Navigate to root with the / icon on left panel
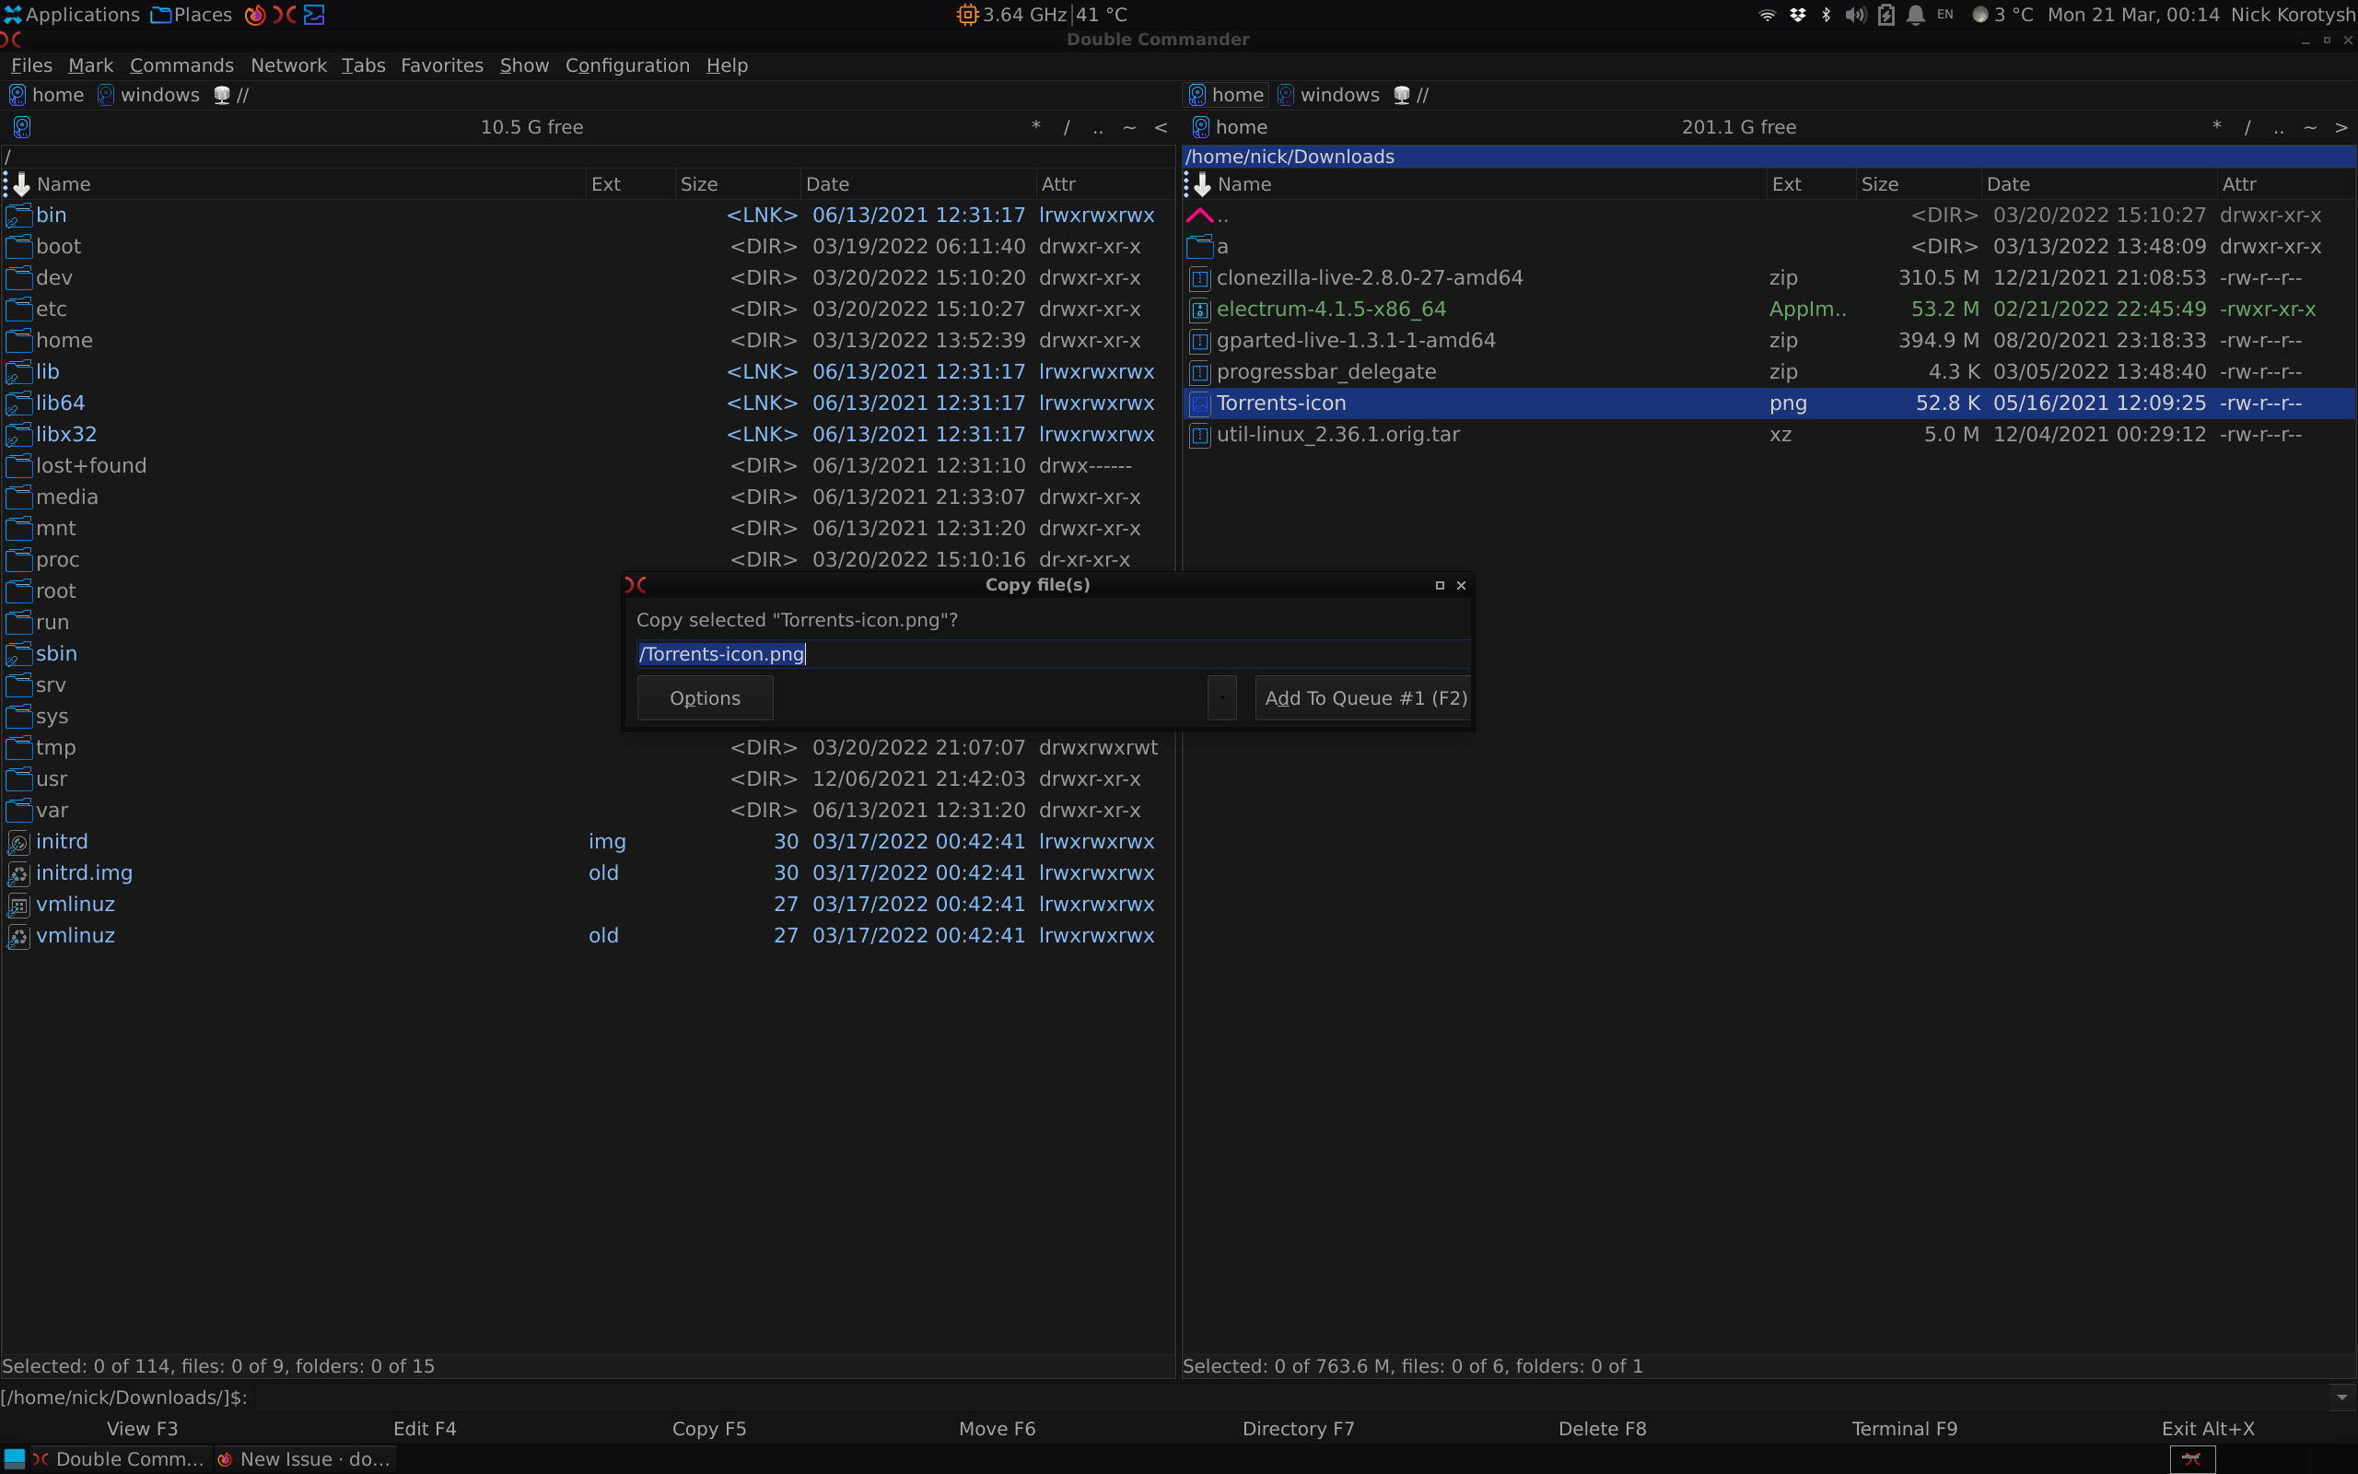Image resolution: width=2358 pixels, height=1474 pixels. coord(1066,127)
